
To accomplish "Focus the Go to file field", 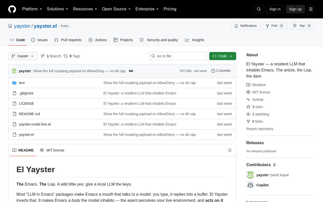I will point(178,56).
